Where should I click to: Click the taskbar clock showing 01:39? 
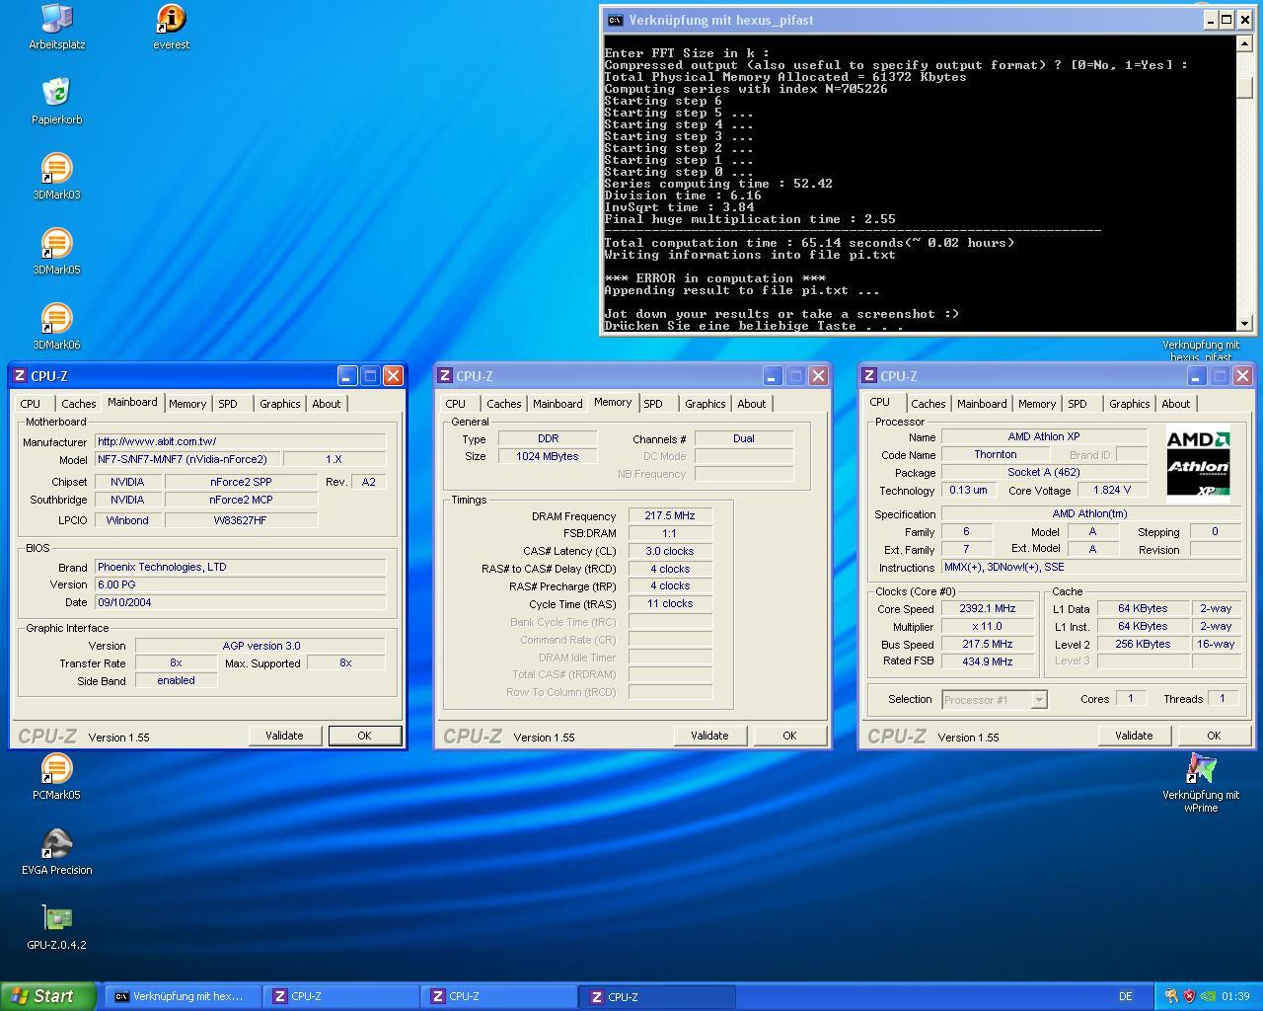click(1234, 996)
